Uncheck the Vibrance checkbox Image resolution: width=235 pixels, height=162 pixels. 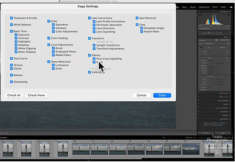click(53, 28)
